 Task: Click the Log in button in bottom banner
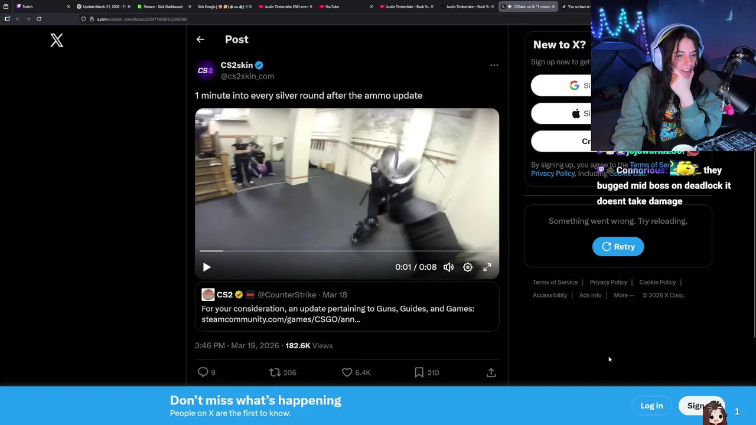tap(651, 406)
